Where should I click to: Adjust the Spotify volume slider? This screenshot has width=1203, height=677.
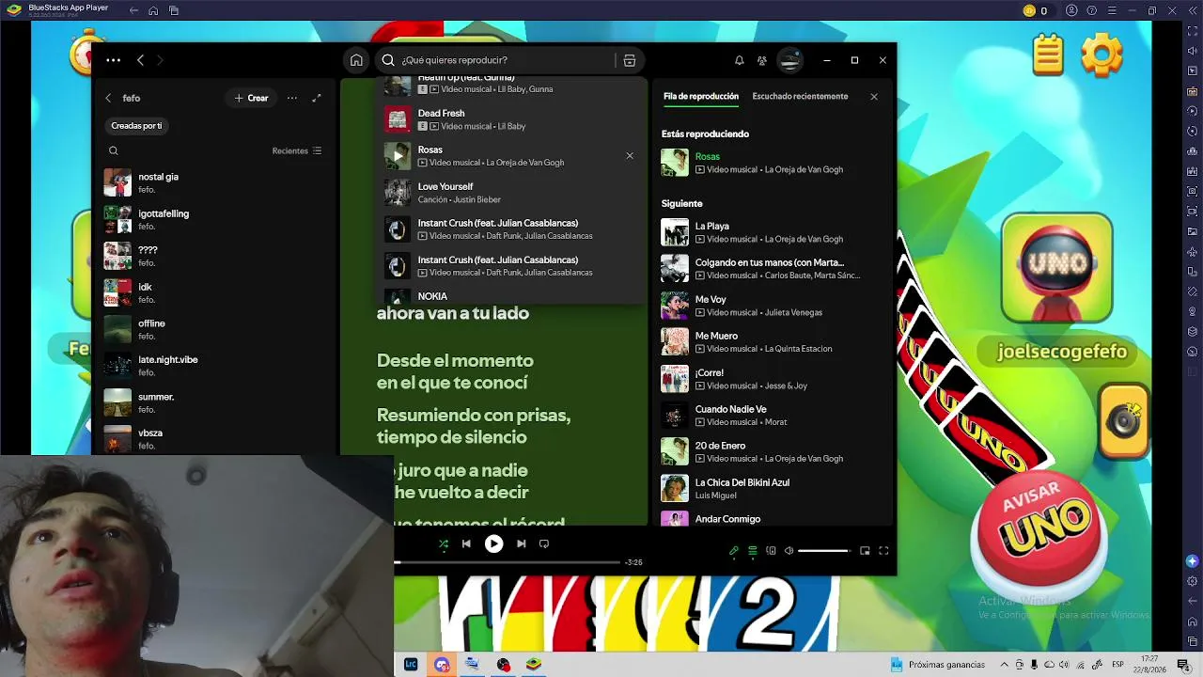824,551
